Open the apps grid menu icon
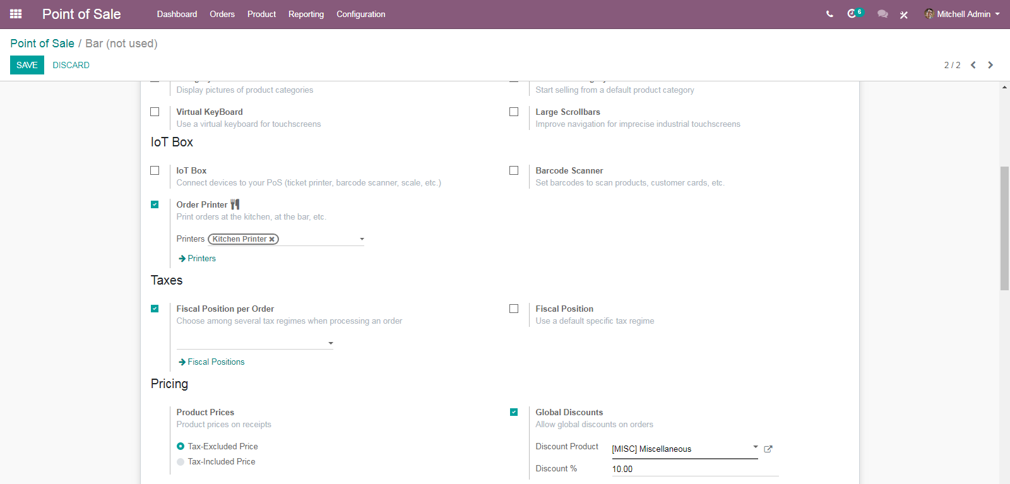This screenshot has width=1010, height=484. [16, 14]
